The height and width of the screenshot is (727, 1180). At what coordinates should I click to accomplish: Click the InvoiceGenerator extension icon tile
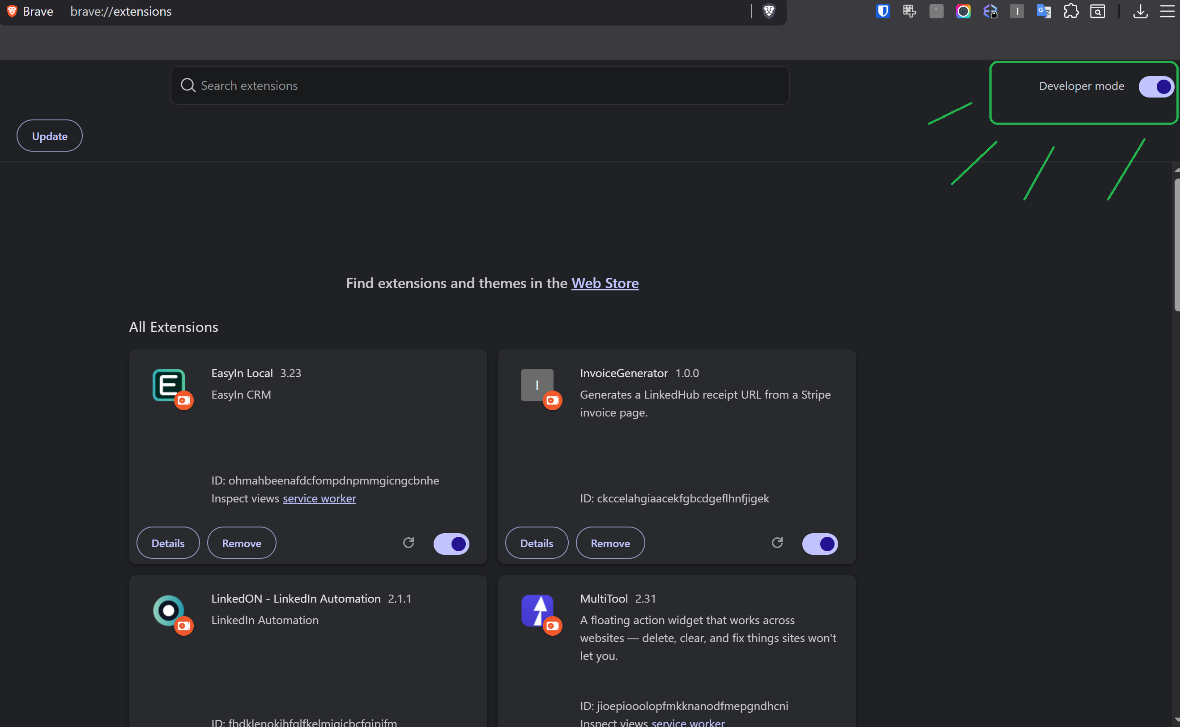tap(537, 385)
